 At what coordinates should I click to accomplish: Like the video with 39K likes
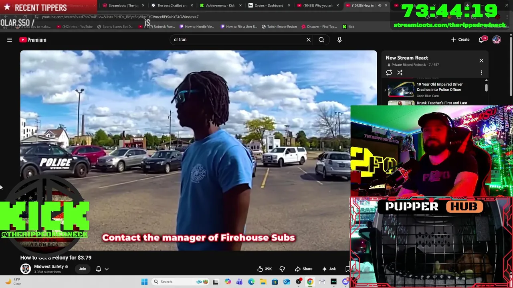265,269
